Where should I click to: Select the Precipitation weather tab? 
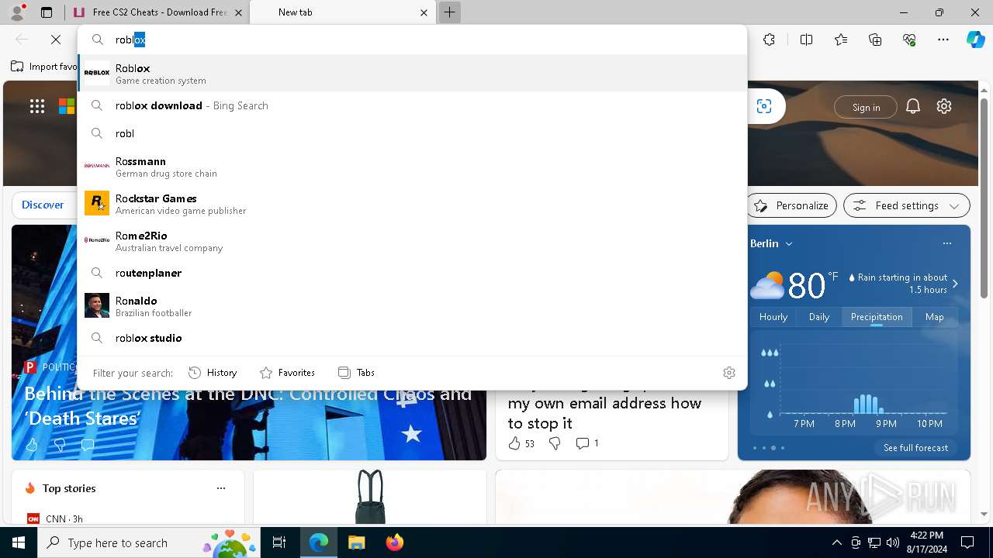(877, 317)
